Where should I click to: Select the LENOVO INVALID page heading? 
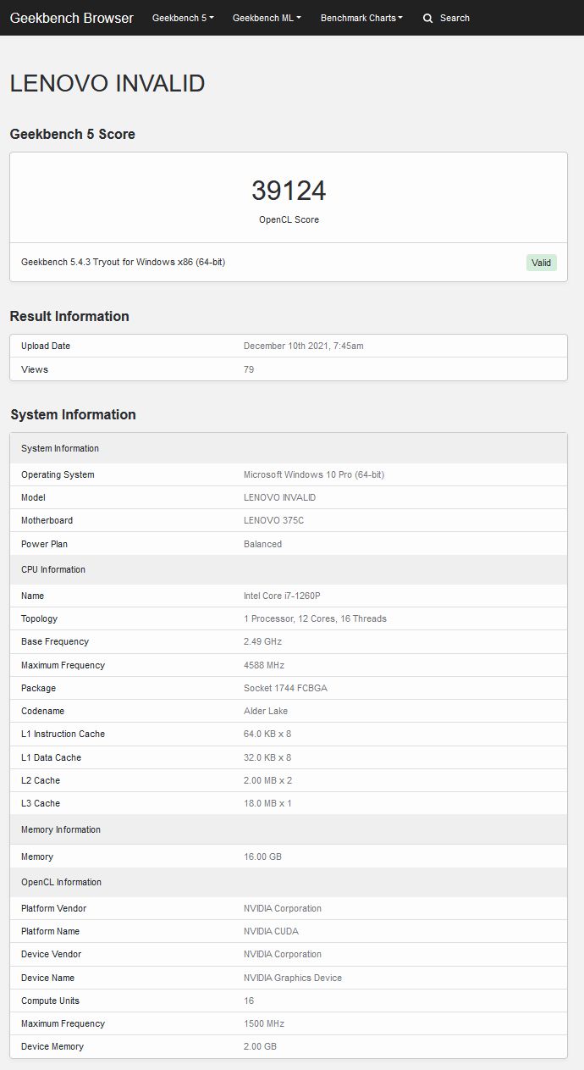pyautogui.click(x=107, y=83)
